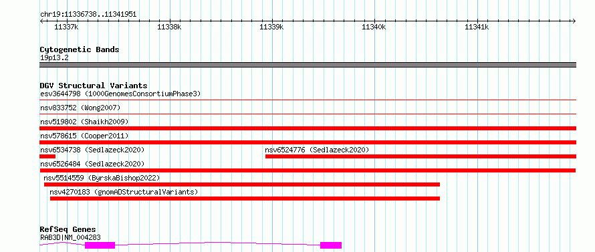Open the DGV Structural Variants track title
Viewport: 595px width, 252px height.
(94, 86)
